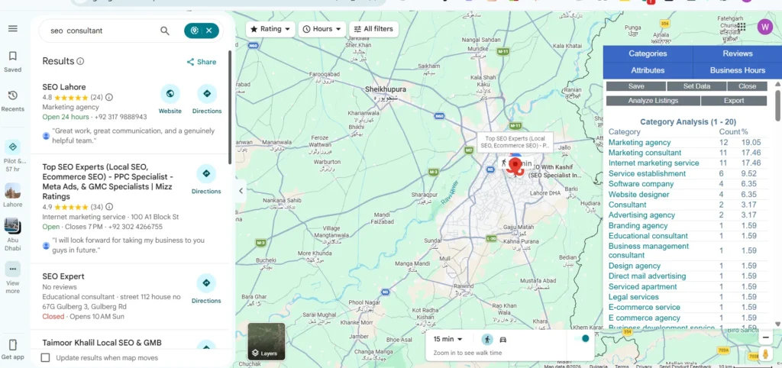Click the info icon beside SEO Lahore rating

click(x=109, y=97)
